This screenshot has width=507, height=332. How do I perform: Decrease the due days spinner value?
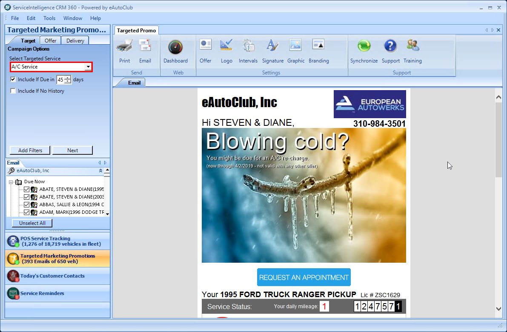(67, 81)
